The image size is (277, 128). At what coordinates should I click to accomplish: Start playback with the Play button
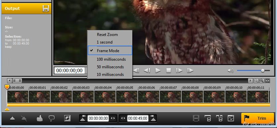click(158, 71)
